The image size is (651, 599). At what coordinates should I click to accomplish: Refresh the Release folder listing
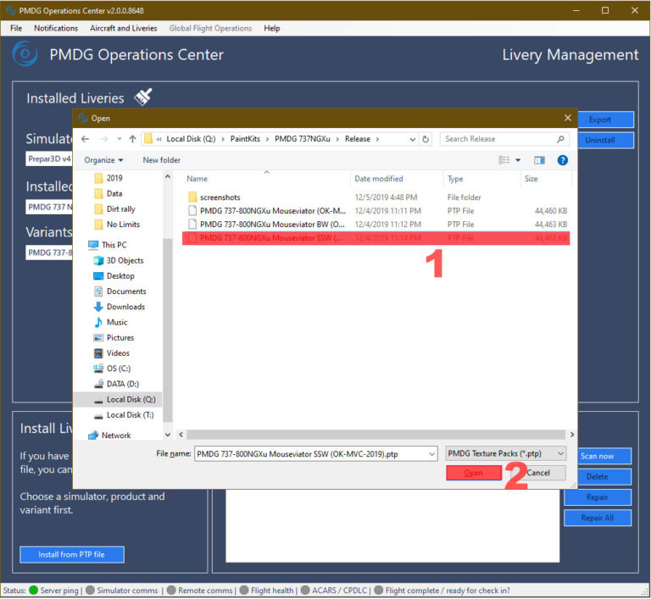click(x=426, y=139)
